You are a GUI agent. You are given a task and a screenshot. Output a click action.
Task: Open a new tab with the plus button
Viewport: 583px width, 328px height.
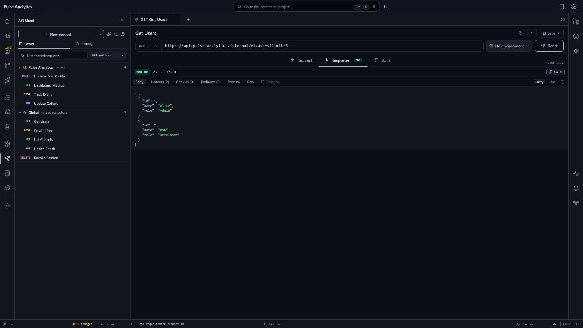click(188, 19)
